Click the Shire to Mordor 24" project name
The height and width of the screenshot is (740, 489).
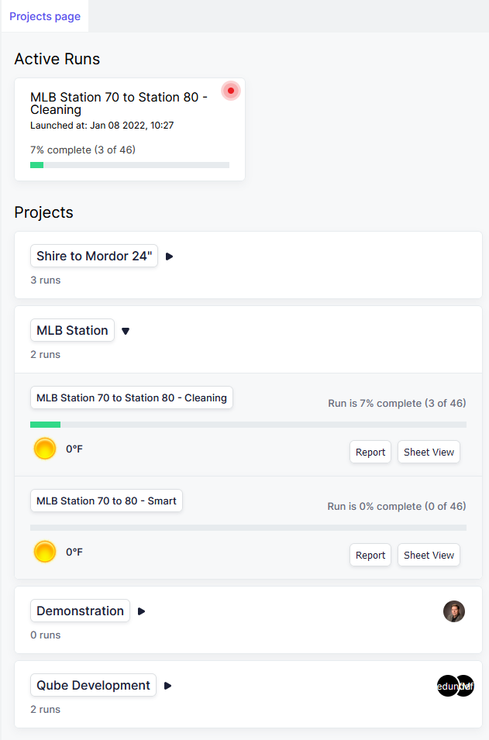94,256
